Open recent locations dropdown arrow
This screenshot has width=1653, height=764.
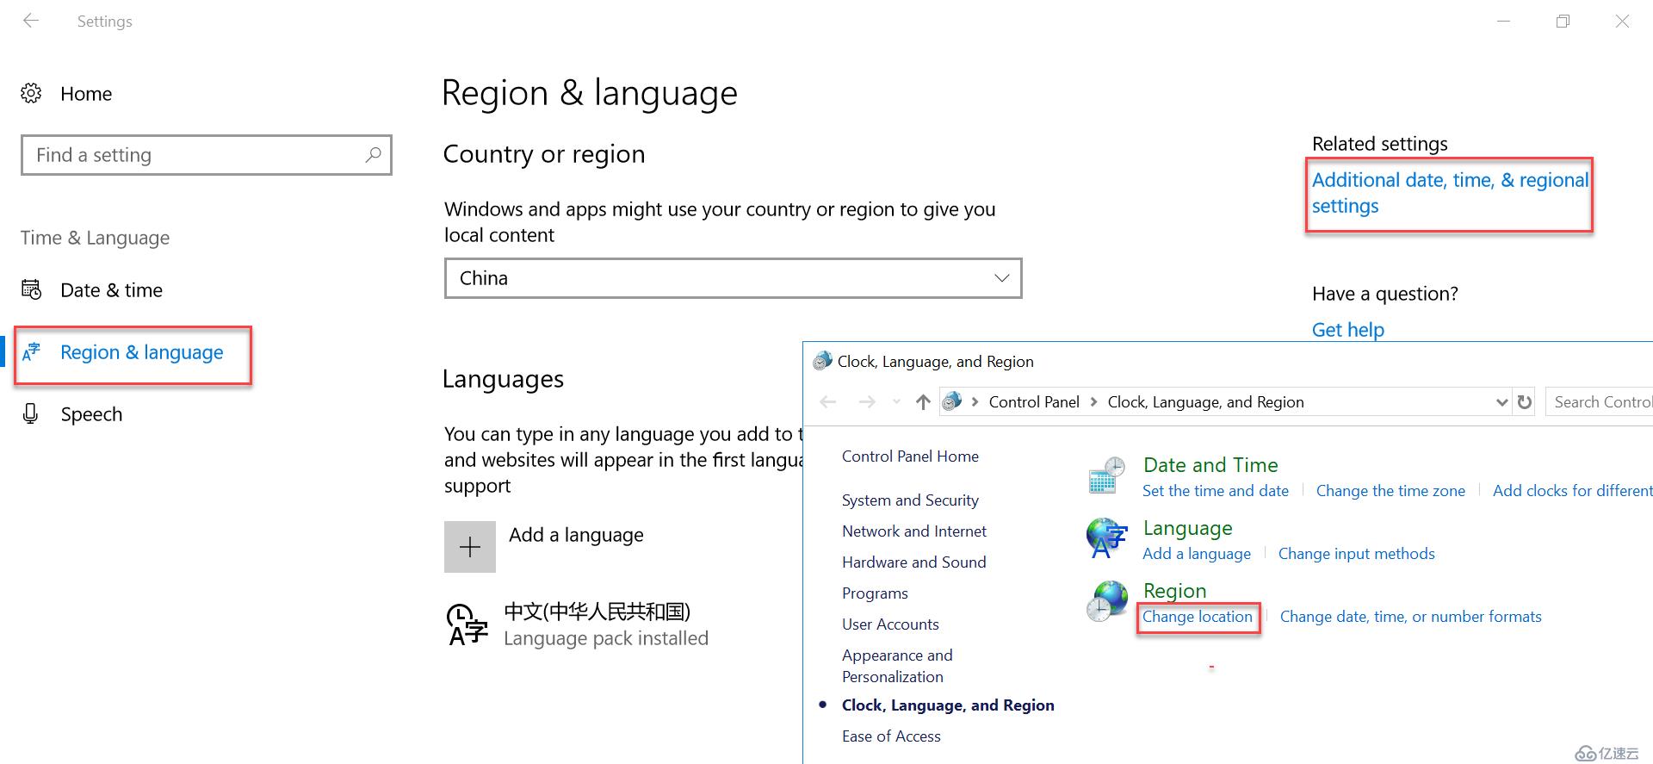click(896, 402)
